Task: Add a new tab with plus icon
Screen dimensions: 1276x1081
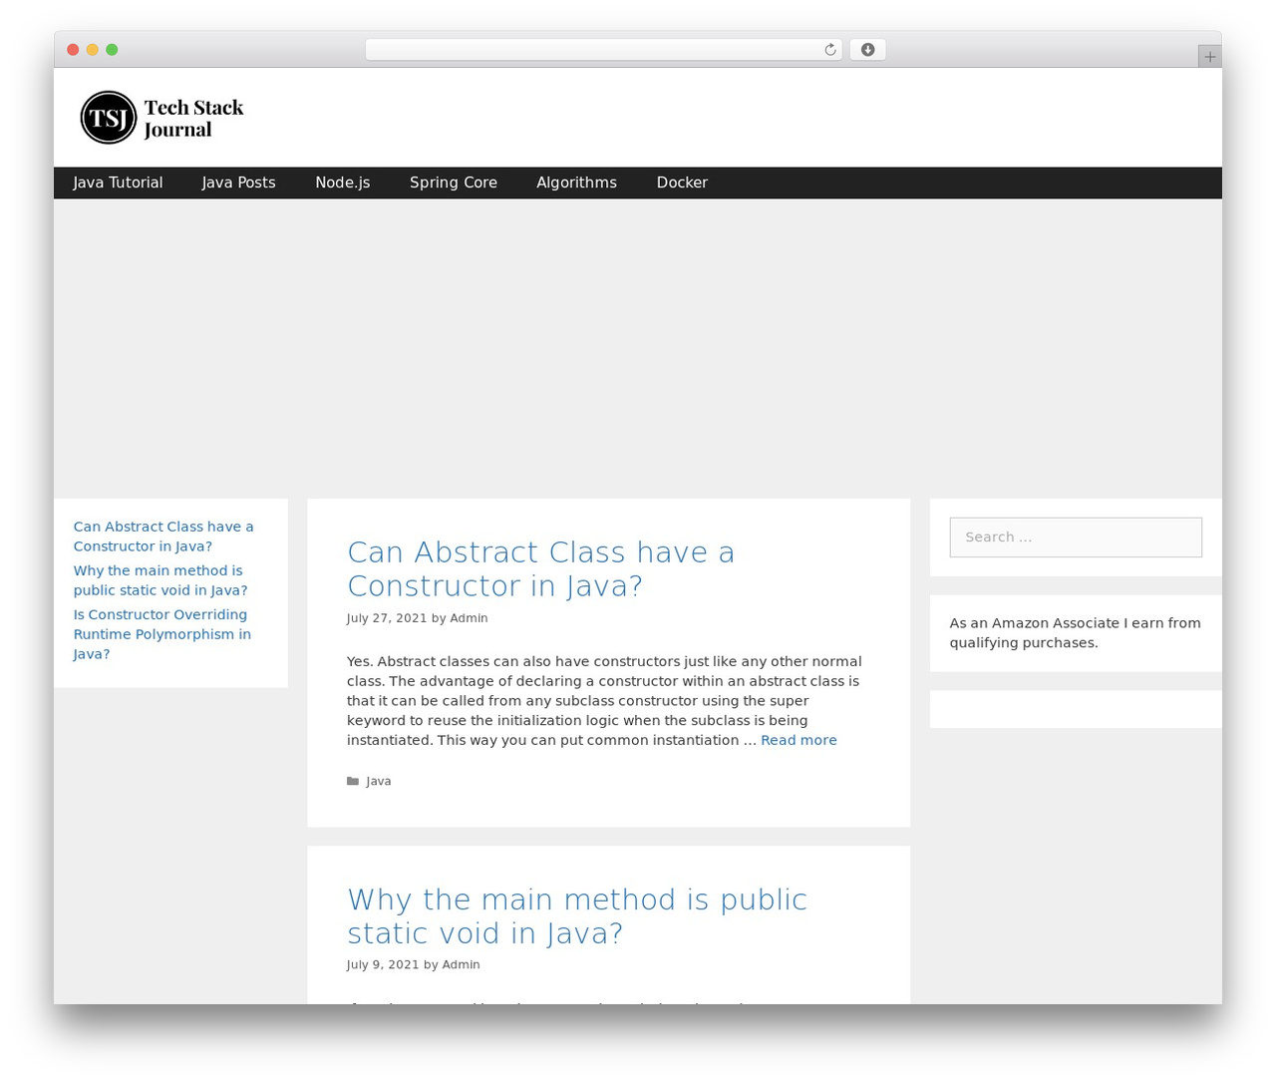Action: click(1209, 57)
